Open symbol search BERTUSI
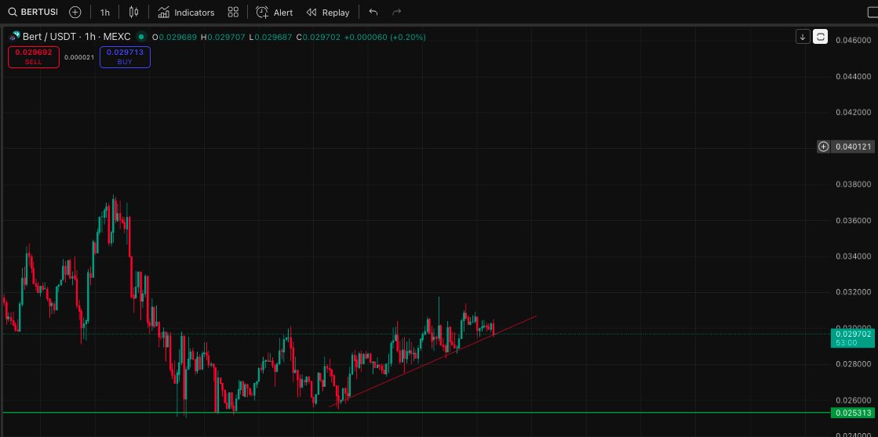 pyautogui.click(x=33, y=13)
